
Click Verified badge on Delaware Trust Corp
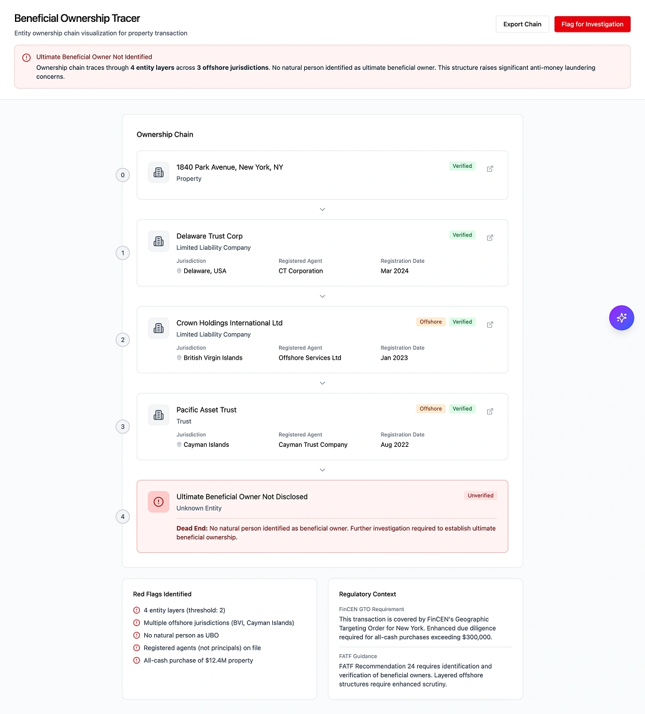point(462,235)
